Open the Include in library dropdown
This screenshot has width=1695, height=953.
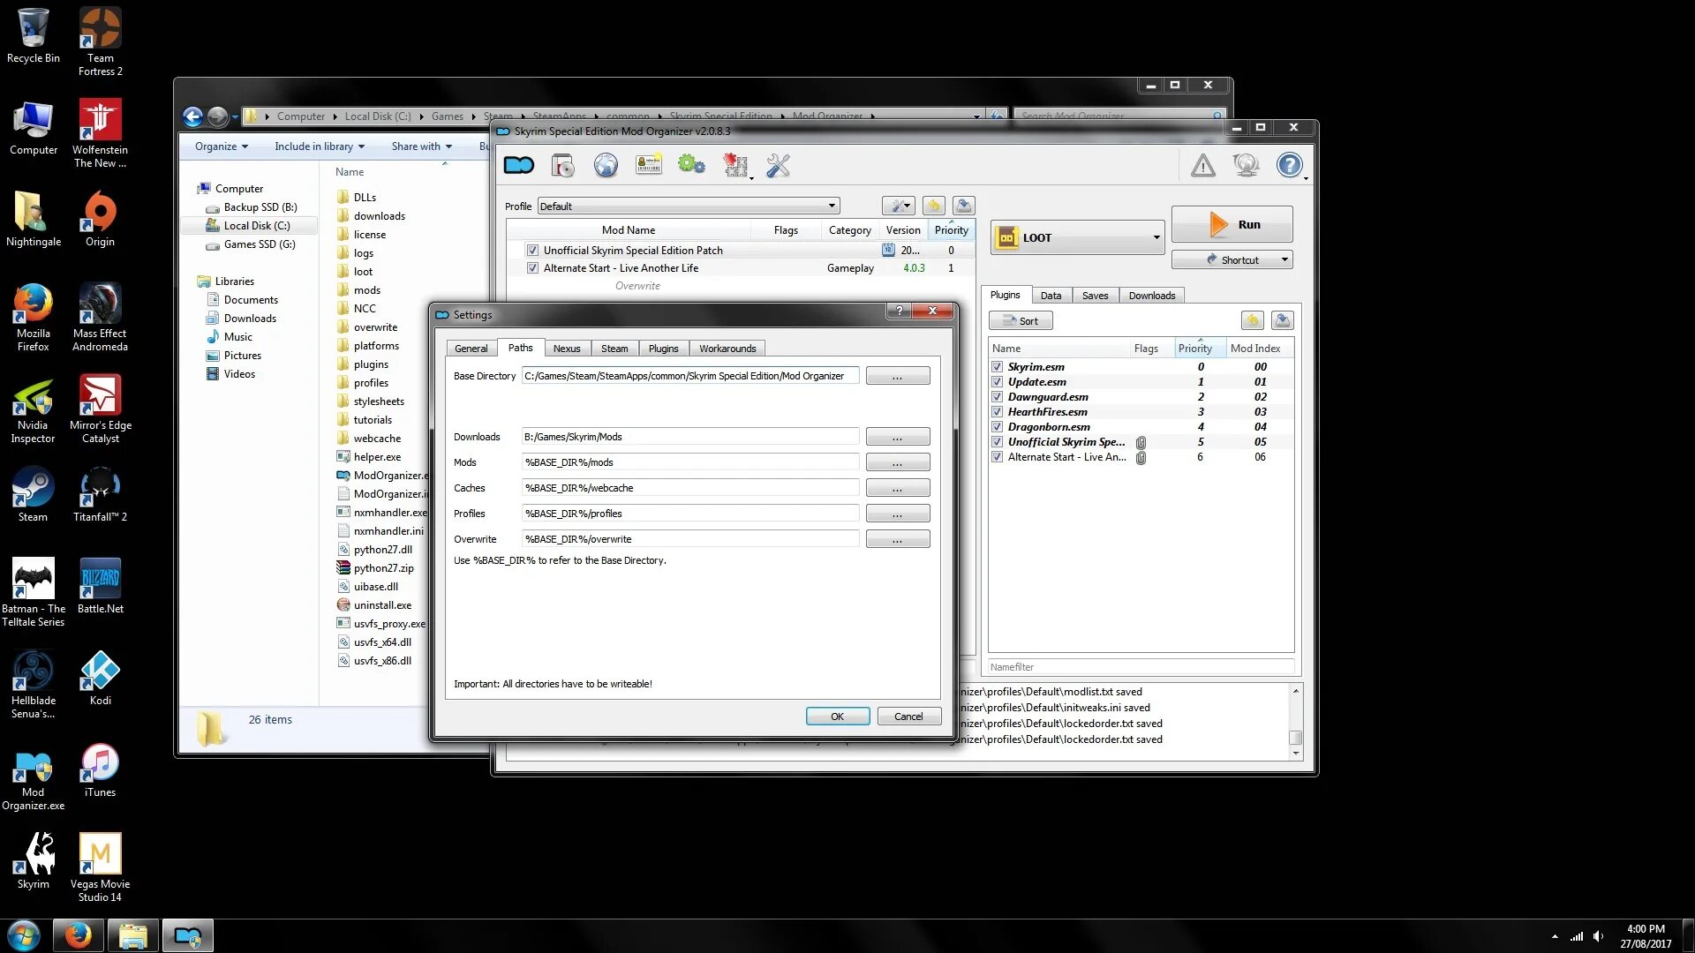(319, 146)
